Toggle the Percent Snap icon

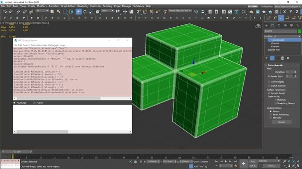pos(151,12)
